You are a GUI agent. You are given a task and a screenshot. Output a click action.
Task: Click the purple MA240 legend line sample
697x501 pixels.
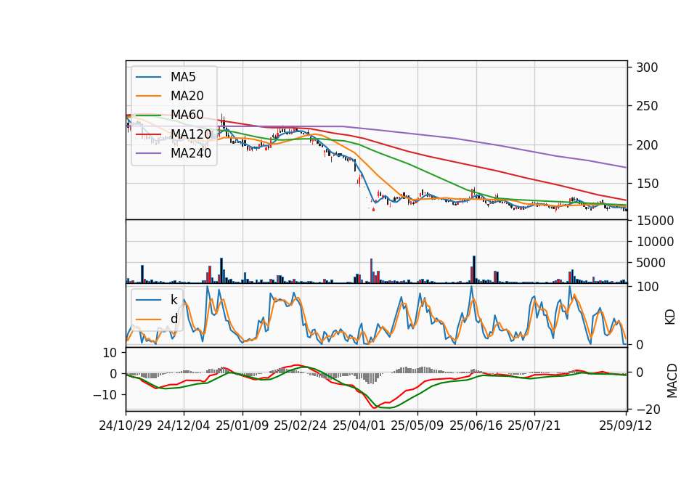pyautogui.click(x=148, y=153)
